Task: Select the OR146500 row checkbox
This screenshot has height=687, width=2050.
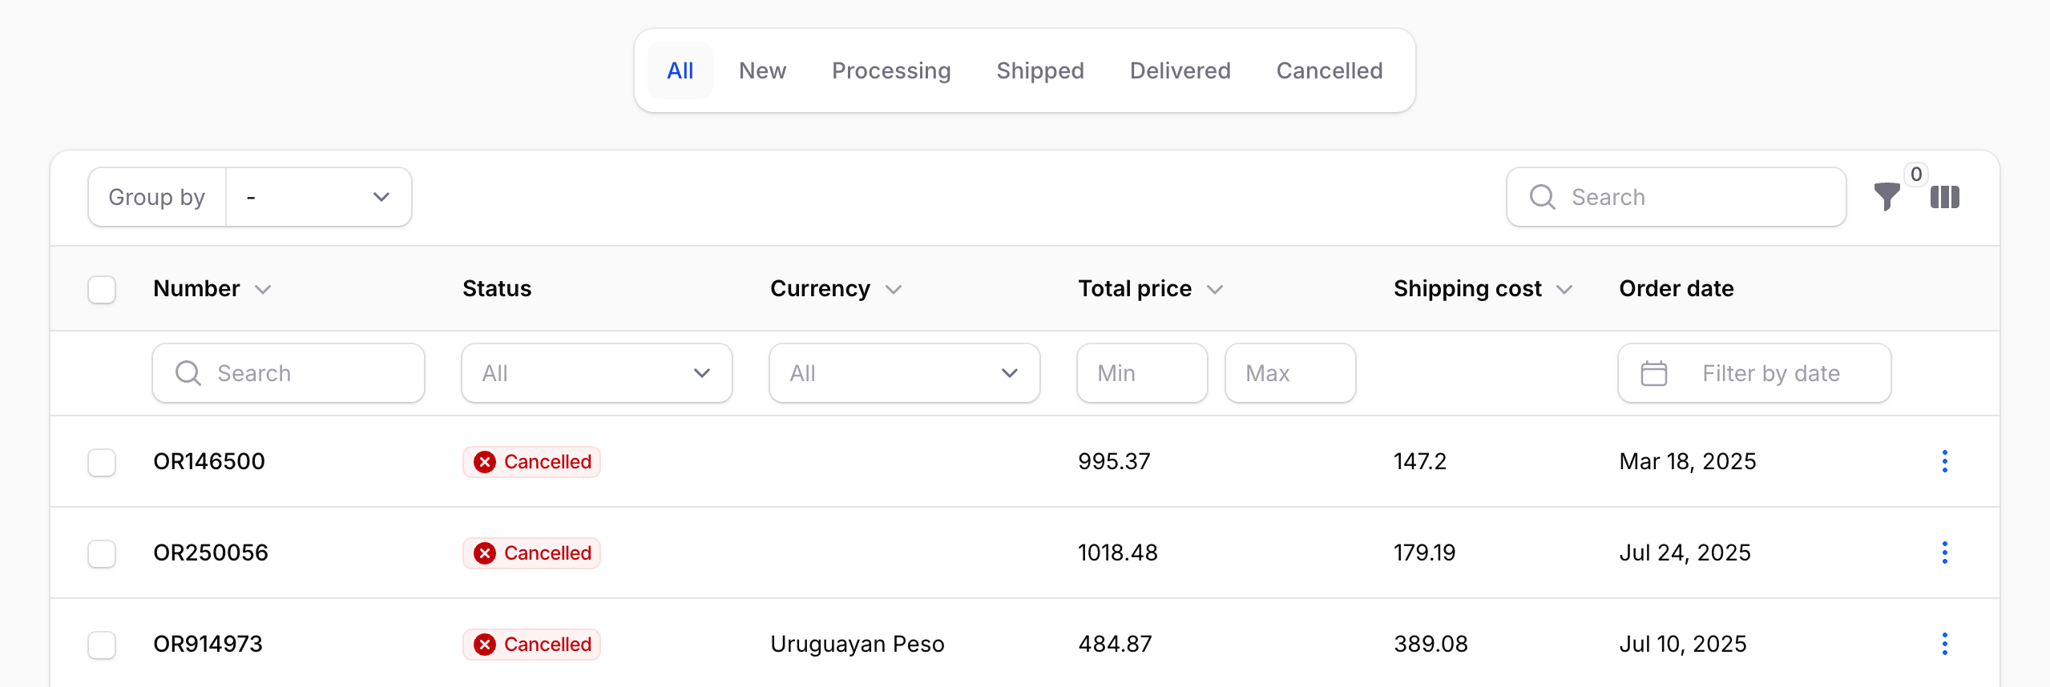Action: 102,462
